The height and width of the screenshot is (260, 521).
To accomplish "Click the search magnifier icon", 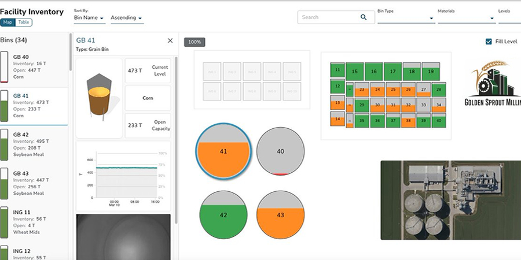I will (364, 17).
